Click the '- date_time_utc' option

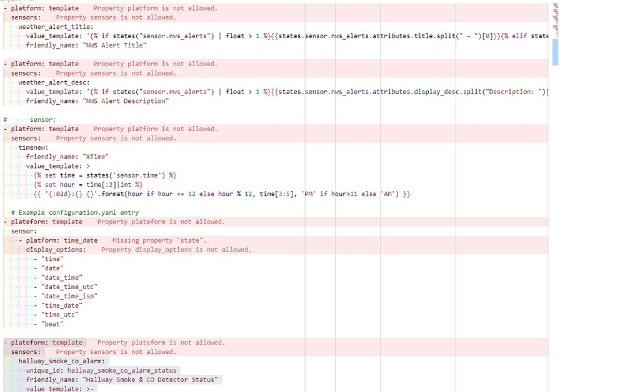pos(66,287)
